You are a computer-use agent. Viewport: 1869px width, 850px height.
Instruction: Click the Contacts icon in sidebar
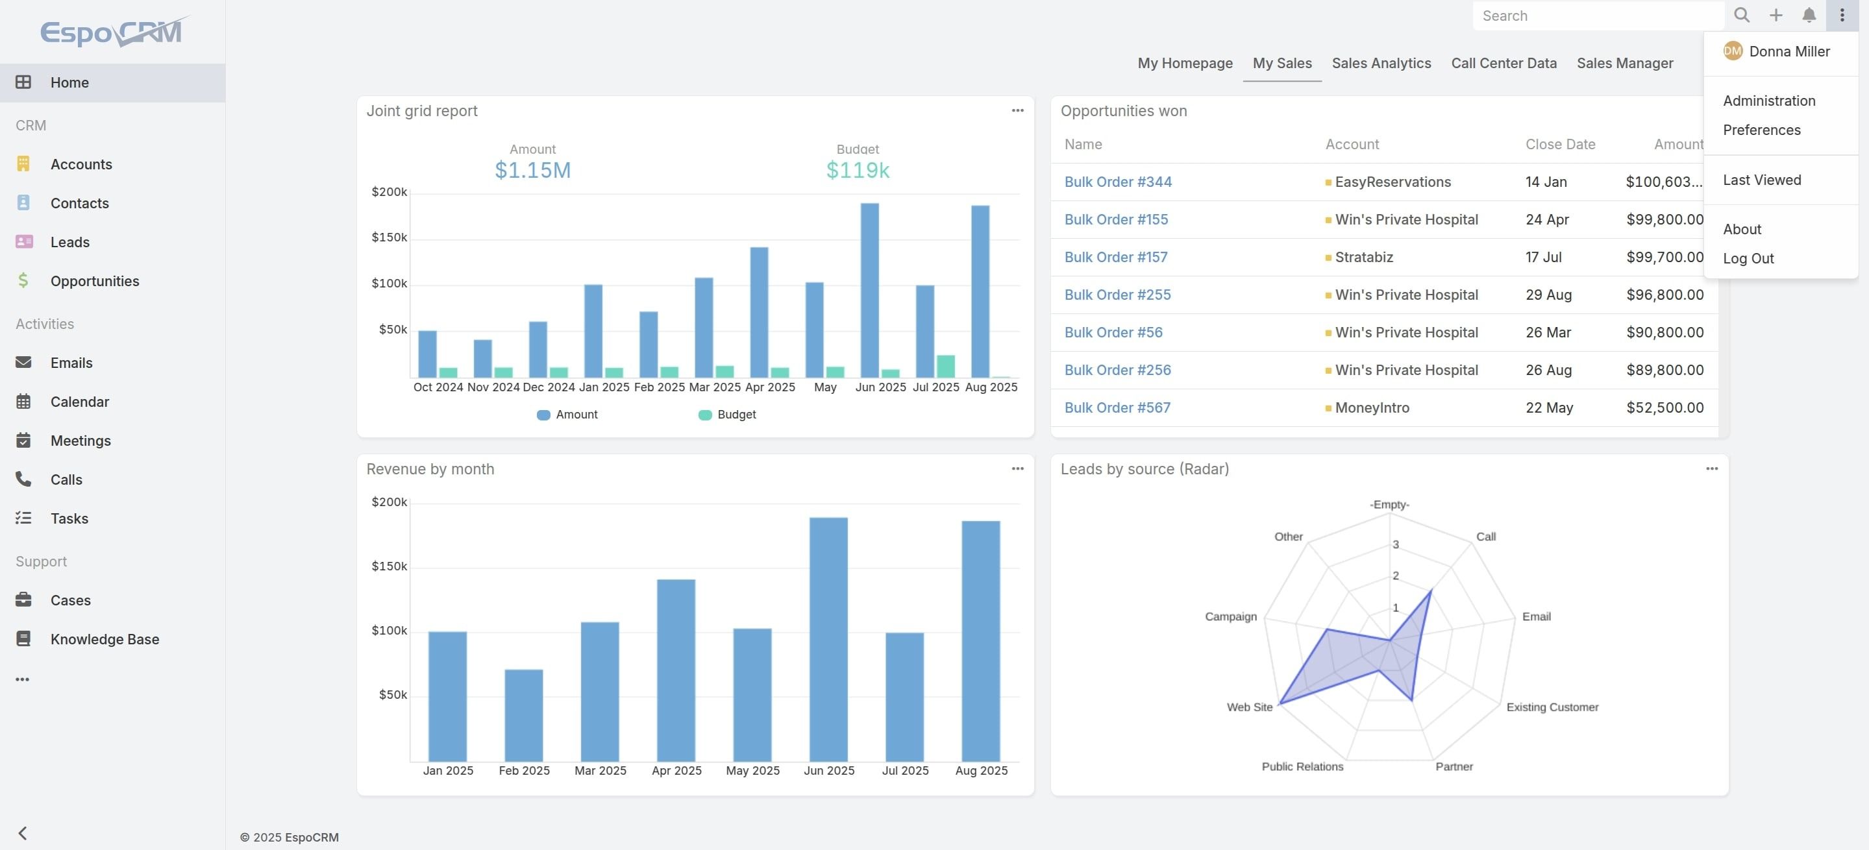(23, 202)
